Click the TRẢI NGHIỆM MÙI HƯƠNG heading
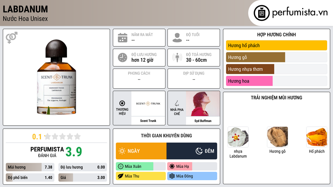 click(276, 98)
